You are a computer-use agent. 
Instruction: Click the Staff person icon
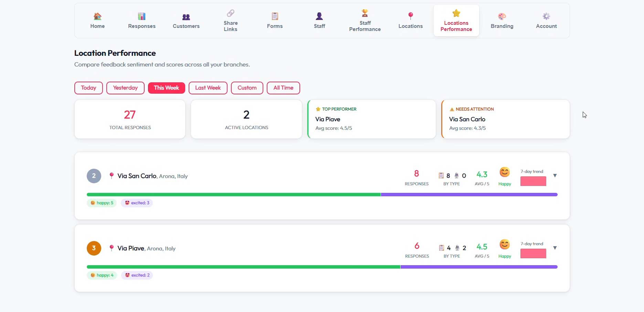pos(319,16)
